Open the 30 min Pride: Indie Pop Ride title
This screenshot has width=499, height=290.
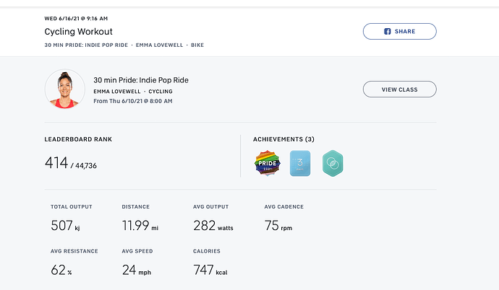click(140, 80)
